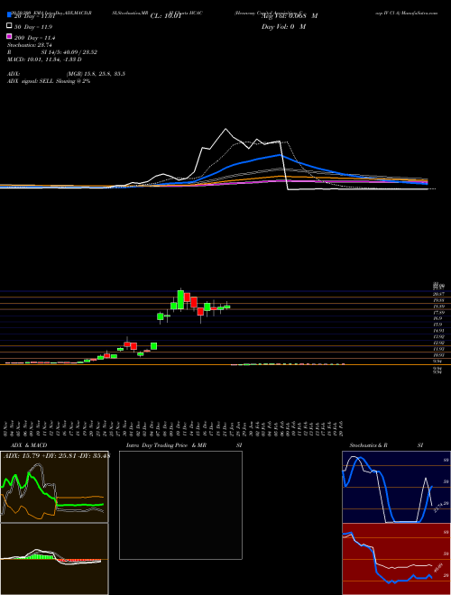Click the ADX (MGR) 15.8, 25.8, 35.5 line

point(66,74)
